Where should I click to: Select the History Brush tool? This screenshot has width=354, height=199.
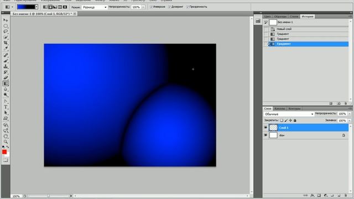coord(6,72)
